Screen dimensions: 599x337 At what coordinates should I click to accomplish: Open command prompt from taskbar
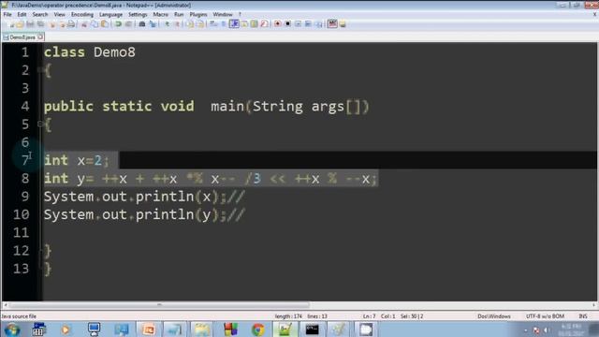click(312, 329)
